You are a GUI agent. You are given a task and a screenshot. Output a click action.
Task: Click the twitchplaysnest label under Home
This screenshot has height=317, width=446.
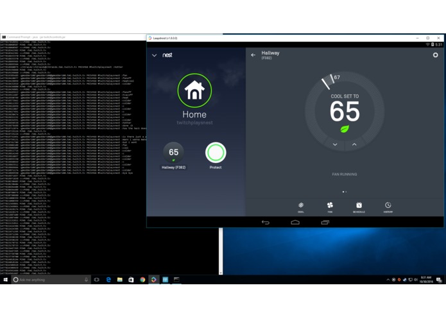point(194,123)
